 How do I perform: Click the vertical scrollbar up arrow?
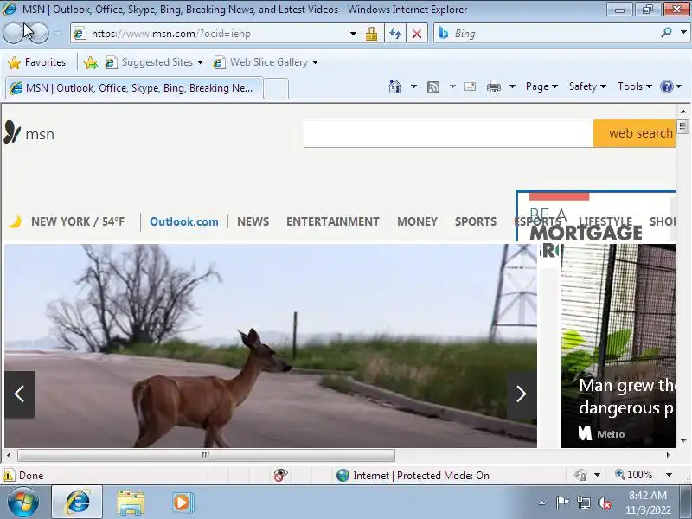(x=683, y=112)
